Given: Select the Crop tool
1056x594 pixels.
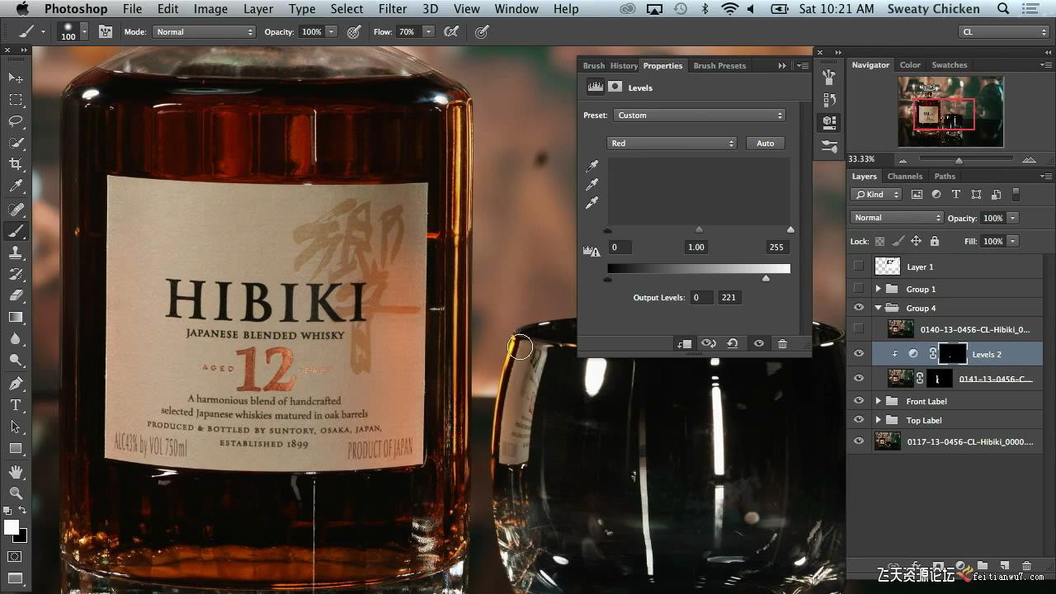Looking at the screenshot, I should tap(16, 165).
